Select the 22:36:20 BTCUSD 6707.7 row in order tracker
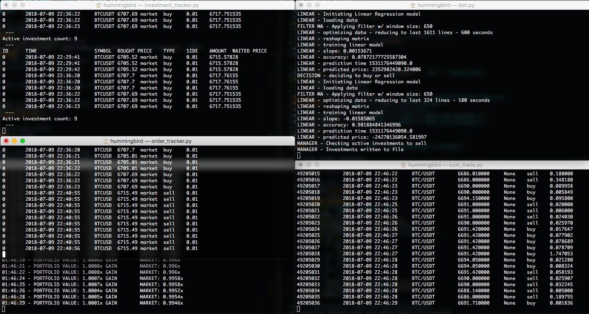The width and height of the screenshot is (589, 314). point(100,150)
